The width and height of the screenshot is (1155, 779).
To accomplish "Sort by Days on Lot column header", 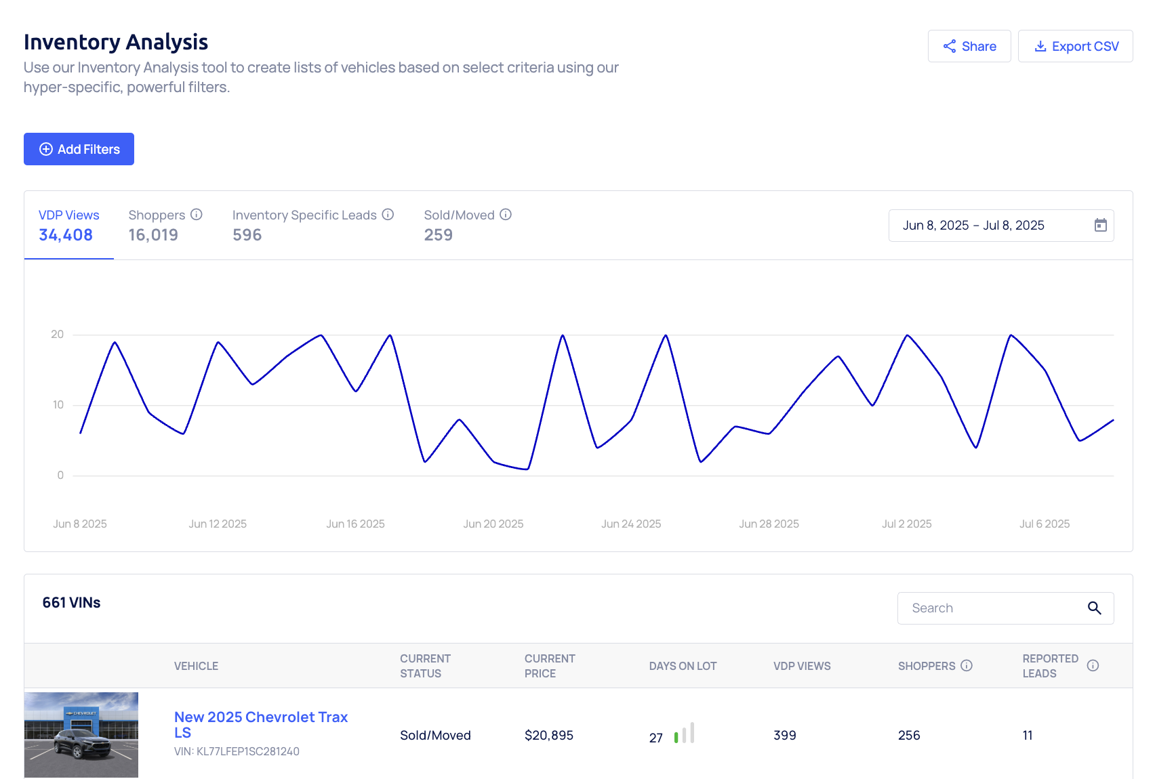I will tap(683, 666).
